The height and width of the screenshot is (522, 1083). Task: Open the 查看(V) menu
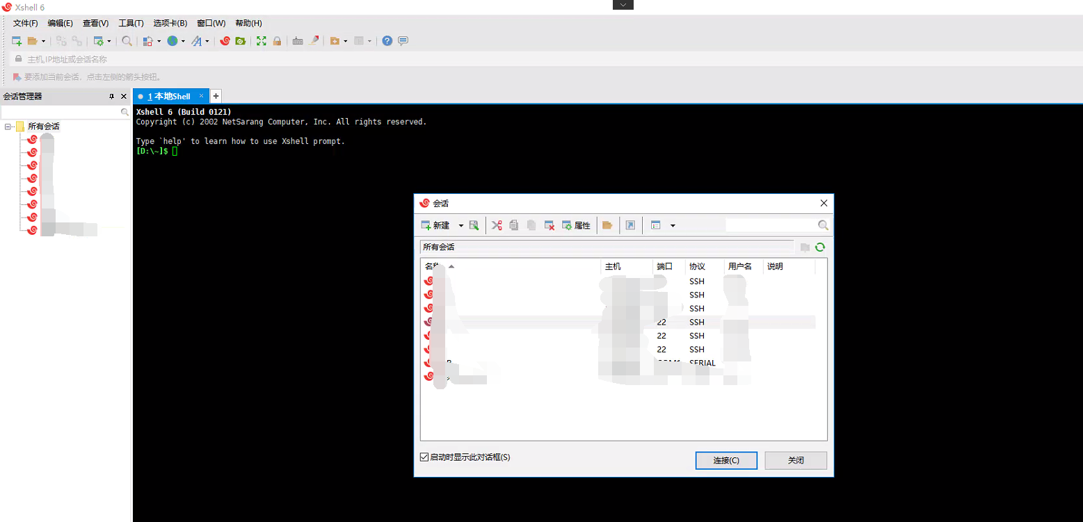click(96, 23)
